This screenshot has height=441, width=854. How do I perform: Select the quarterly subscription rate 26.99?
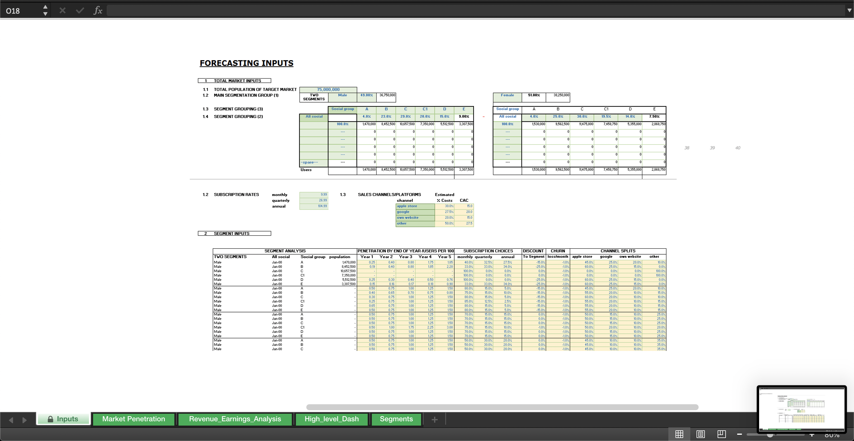tap(314, 200)
